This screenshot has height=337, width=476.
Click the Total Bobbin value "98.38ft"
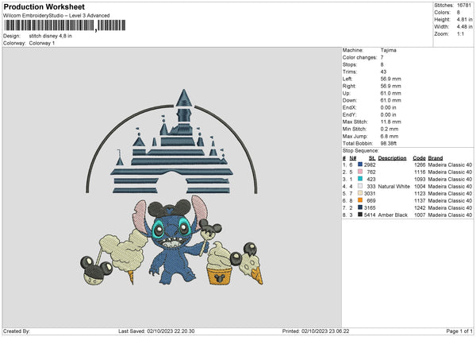(389, 143)
